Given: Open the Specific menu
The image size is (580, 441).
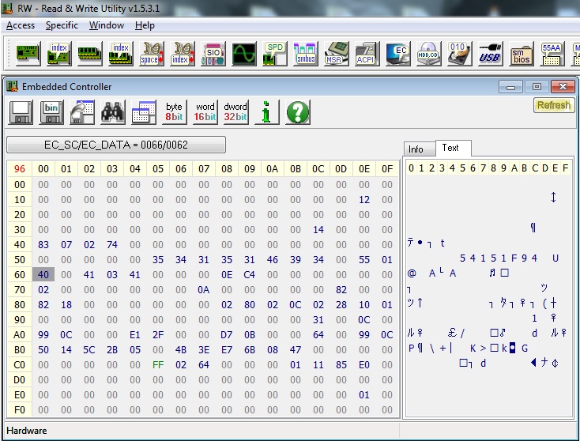Looking at the screenshot, I should [x=62, y=25].
